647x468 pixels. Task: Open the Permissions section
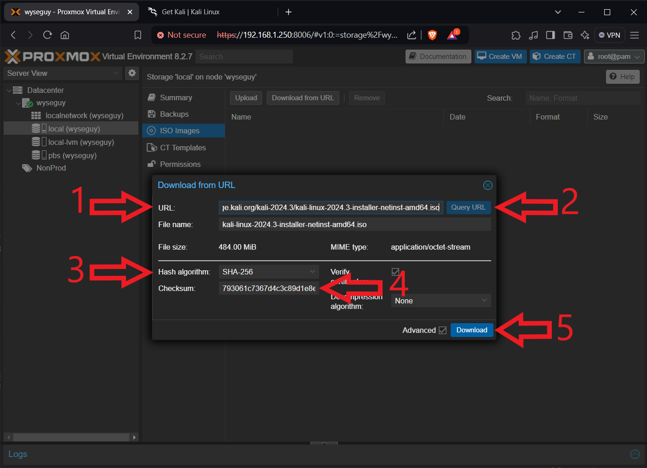pos(183,164)
